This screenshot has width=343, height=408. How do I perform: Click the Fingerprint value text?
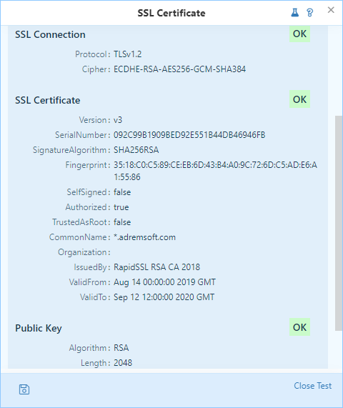pyautogui.click(x=216, y=171)
